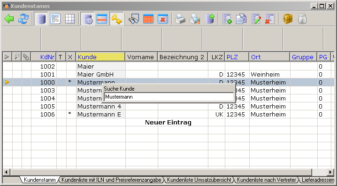The width and height of the screenshot is (337, 186).
Task: Export data with database arrow icon
Action: 209,19
